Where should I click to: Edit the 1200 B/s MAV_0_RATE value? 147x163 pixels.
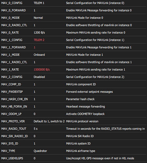pos(39,33)
